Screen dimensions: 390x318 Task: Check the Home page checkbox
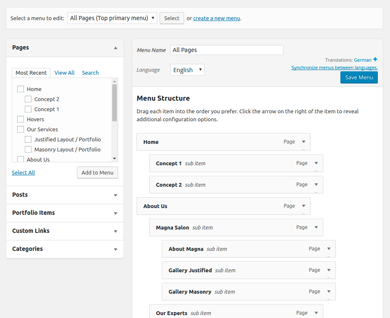point(21,89)
